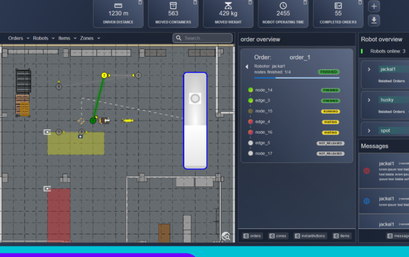The width and height of the screenshot is (409, 257).
Task: Expand the jackal1 robot entry
Action: click(x=369, y=69)
